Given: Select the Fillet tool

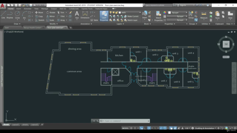Looking at the screenshot, I should 61,16.
